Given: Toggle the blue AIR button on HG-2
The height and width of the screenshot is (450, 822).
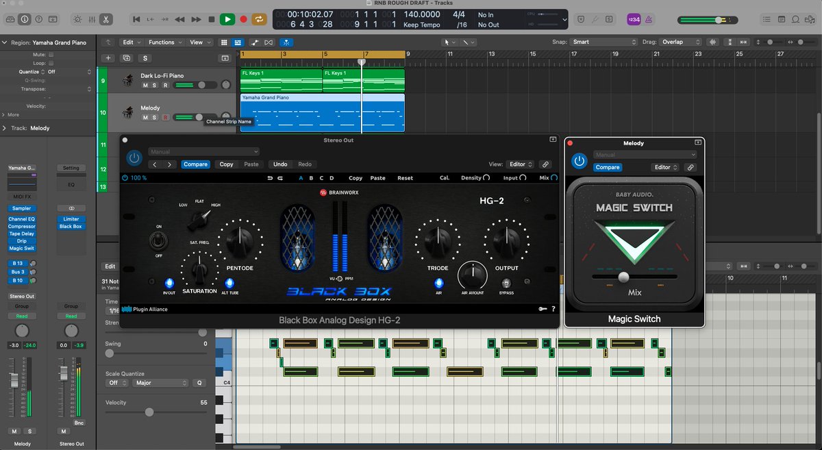Looking at the screenshot, I should pos(438,283).
